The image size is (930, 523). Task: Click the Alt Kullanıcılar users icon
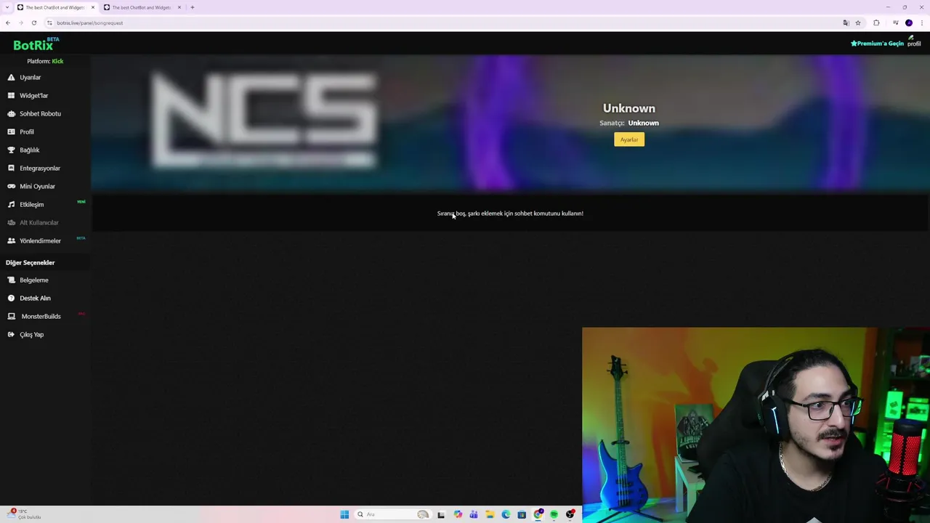tap(11, 222)
